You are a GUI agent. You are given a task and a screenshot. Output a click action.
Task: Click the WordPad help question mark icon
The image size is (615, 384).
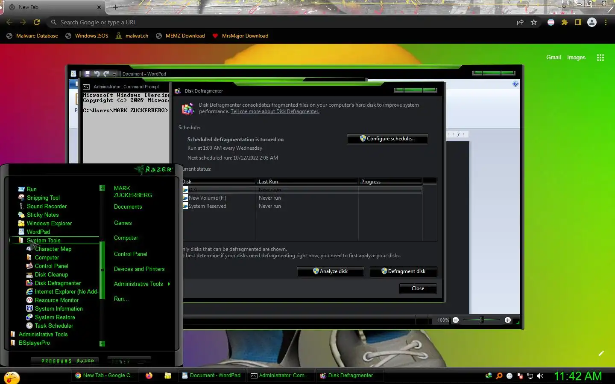(x=515, y=84)
